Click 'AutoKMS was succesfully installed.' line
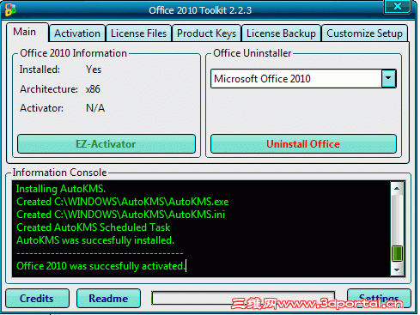The image size is (420, 315). coord(95,240)
